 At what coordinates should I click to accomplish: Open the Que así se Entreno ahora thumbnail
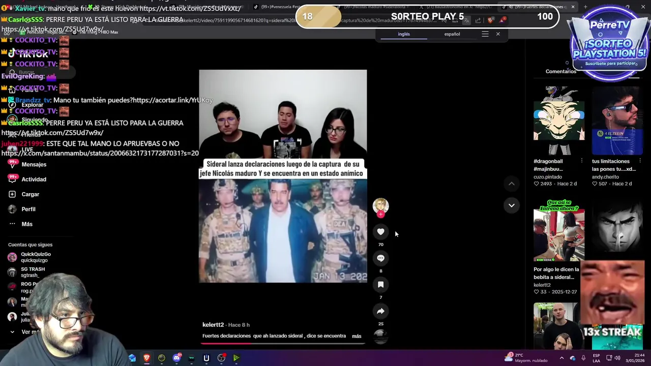[x=559, y=231]
